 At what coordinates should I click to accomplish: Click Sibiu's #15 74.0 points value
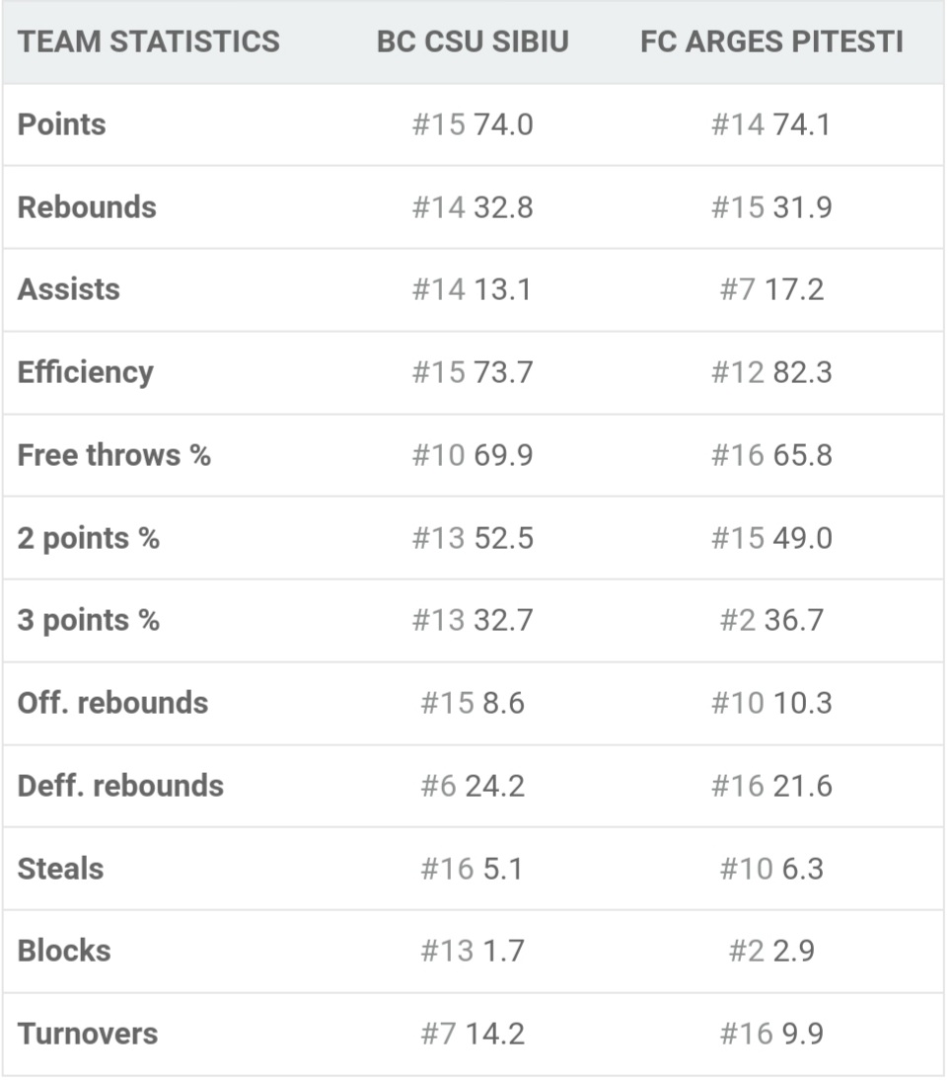pos(473,124)
